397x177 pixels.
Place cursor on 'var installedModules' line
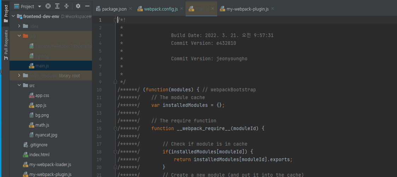tap(188, 105)
